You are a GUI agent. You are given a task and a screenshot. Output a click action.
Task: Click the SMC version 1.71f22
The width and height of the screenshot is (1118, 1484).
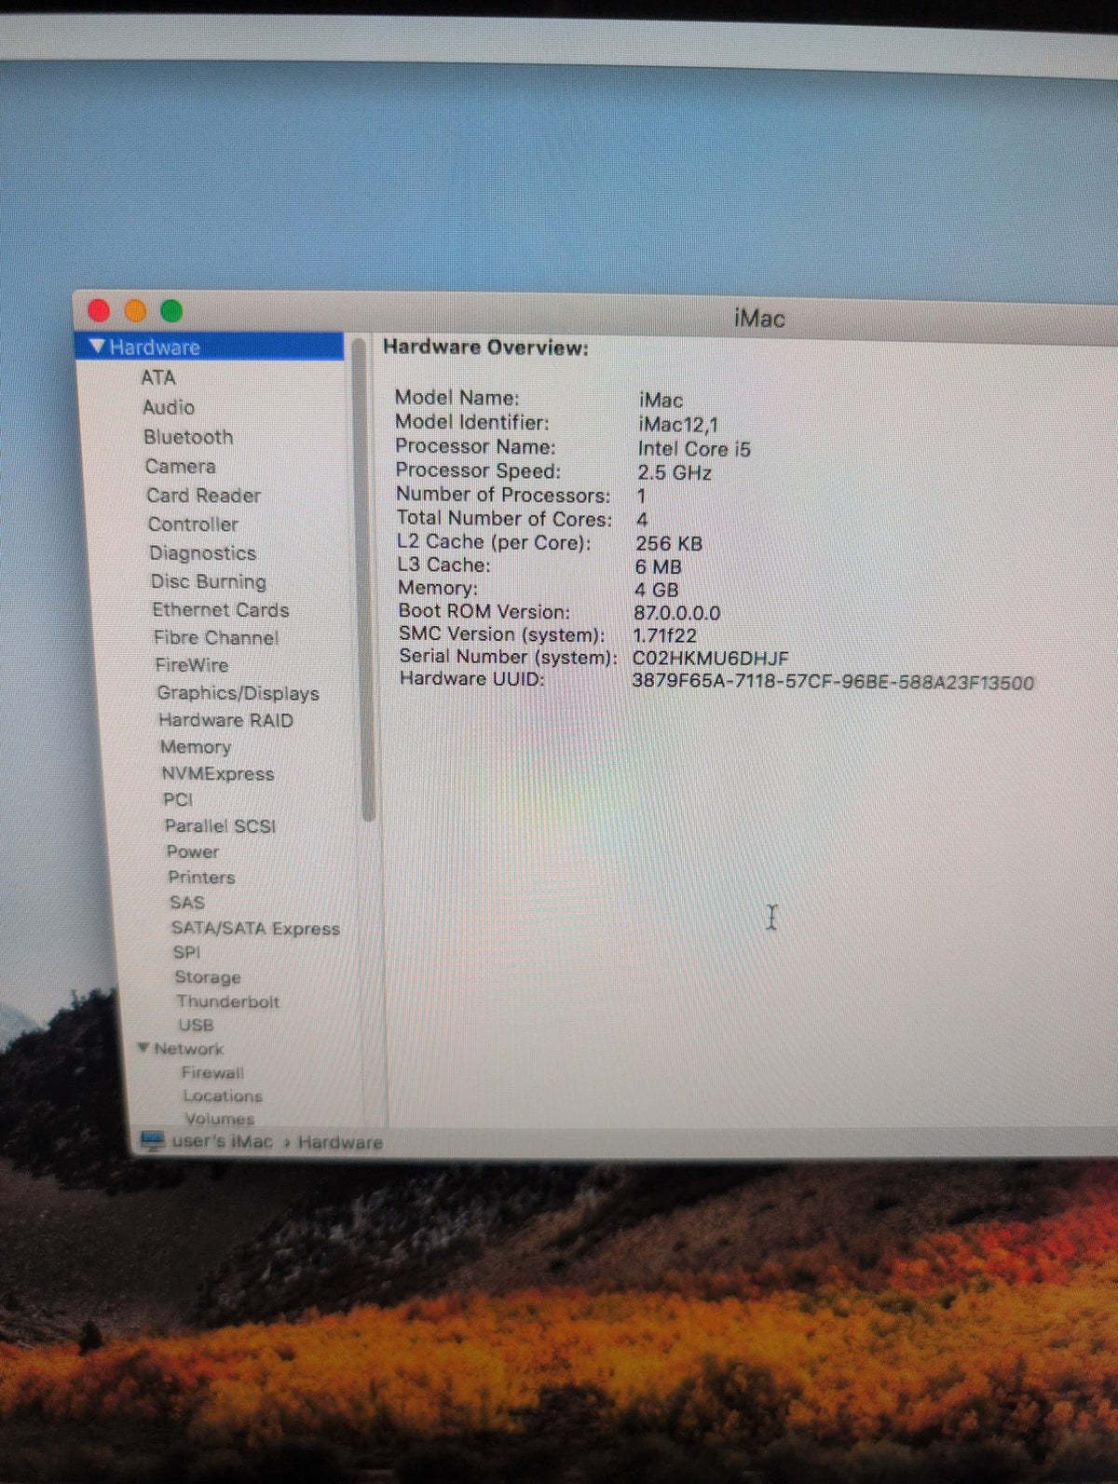point(664,635)
